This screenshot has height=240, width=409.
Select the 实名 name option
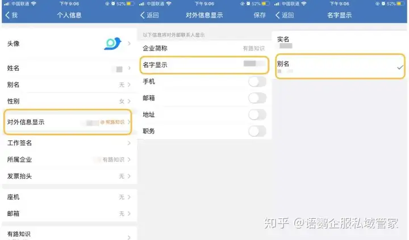(x=339, y=42)
